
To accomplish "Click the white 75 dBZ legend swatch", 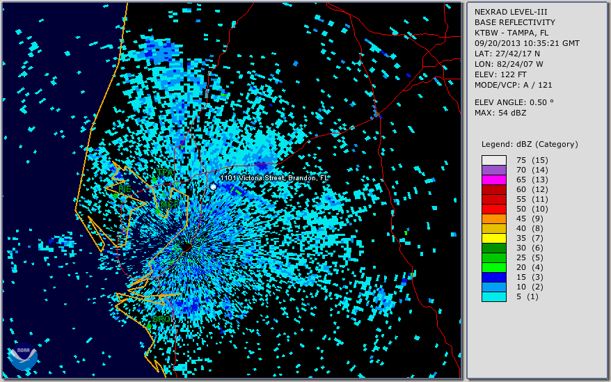I will [x=493, y=160].
